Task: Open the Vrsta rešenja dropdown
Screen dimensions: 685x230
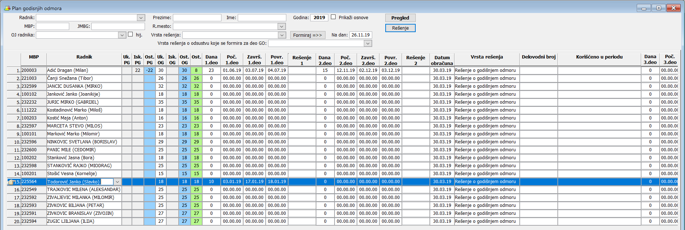Action: point(282,35)
